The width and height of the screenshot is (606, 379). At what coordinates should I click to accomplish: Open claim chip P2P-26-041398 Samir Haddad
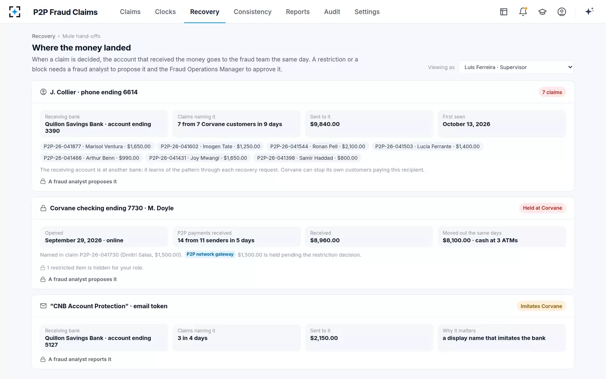(307, 158)
